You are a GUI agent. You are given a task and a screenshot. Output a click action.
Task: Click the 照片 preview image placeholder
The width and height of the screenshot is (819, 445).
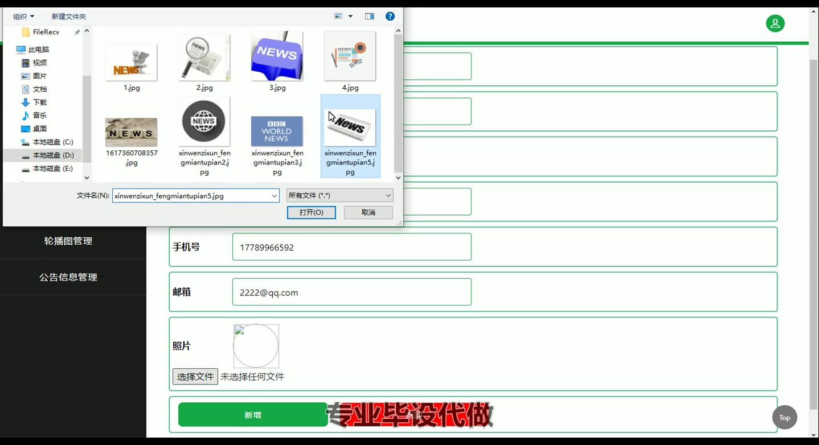click(256, 346)
